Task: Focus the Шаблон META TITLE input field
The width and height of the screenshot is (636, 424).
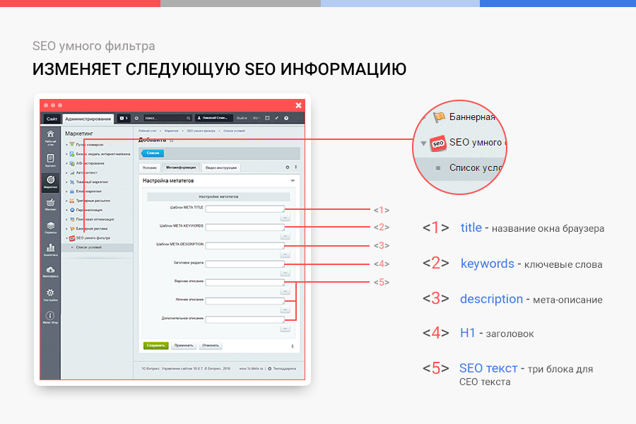Action: (x=245, y=208)
